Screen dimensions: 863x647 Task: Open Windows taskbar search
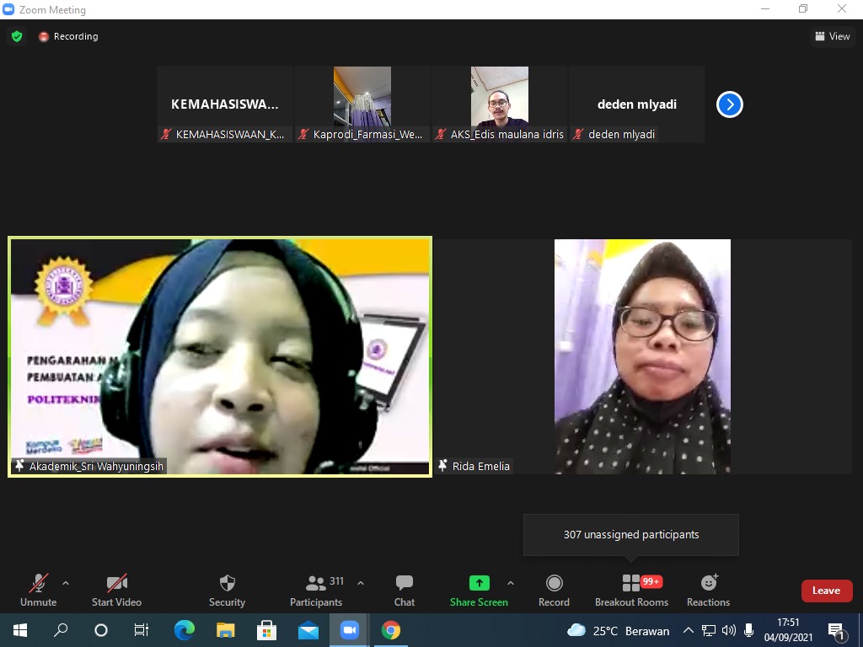tap(61, 630)
